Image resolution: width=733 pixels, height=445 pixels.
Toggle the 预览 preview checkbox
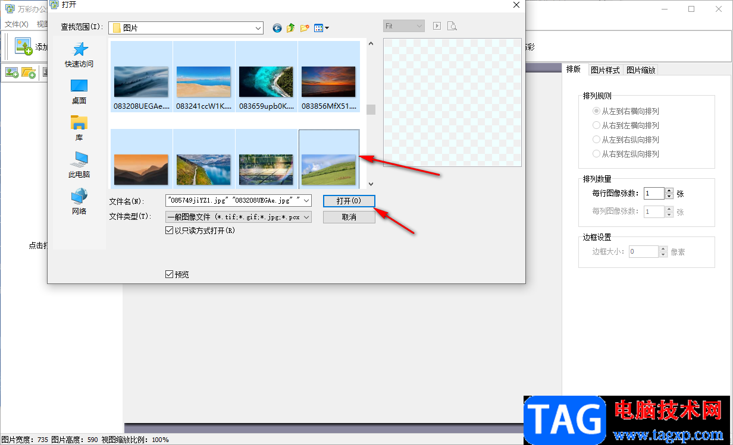[x=170, y=274]
